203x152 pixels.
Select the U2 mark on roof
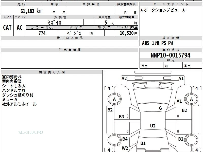[153, 126]
